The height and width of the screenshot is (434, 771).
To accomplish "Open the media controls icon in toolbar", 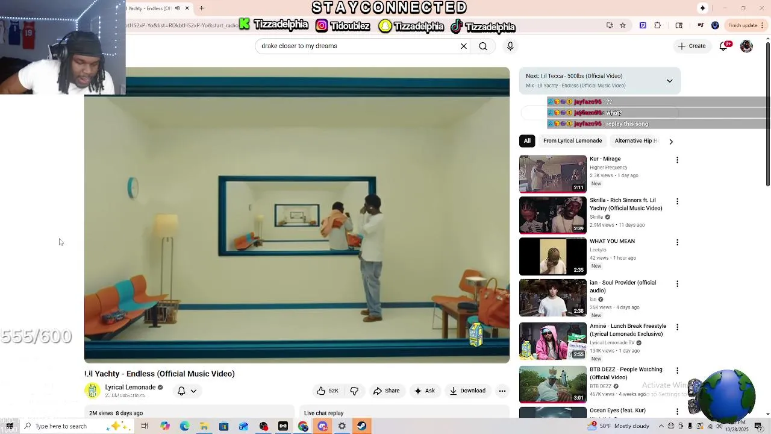I will coord(701,25).
